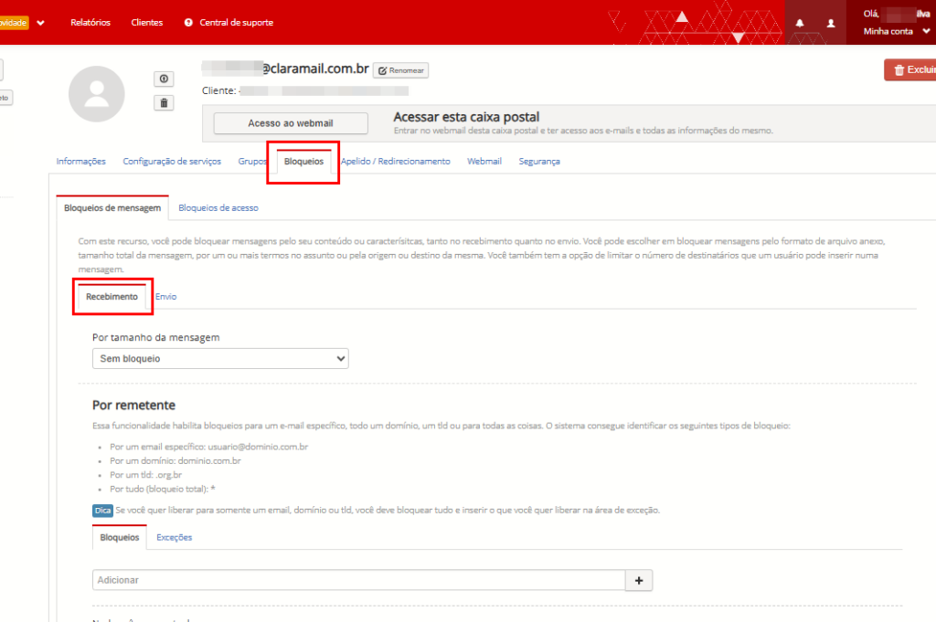This screenshot has height=622, width=936.
Task: Click the notifications bell icon
Action: pyautogui.click(x=801, y=23)
